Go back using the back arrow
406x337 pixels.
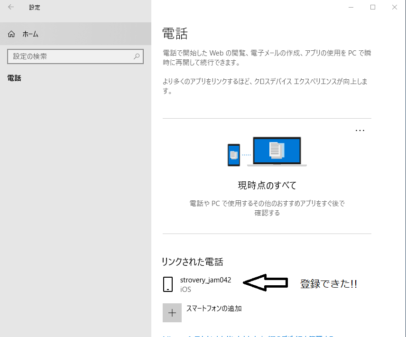click(x=11, y=7)
